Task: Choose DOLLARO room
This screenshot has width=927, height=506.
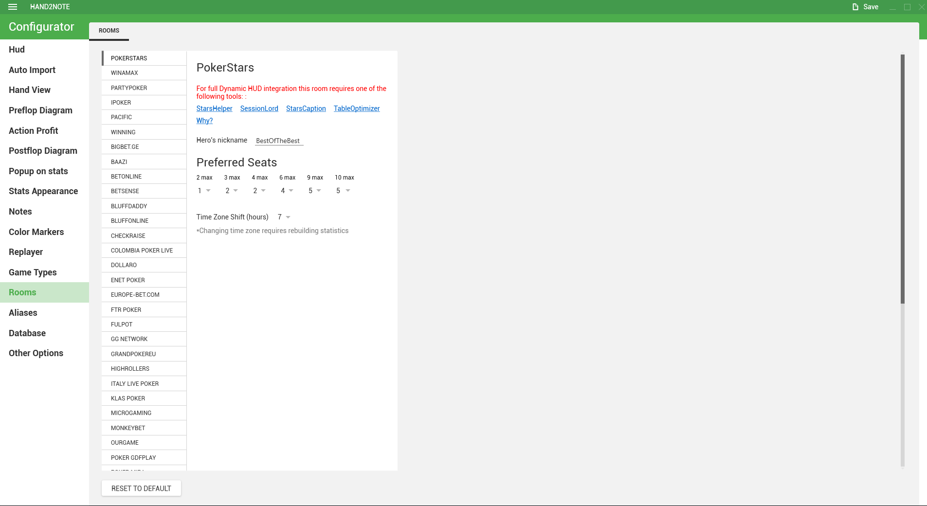Action: tap(144, 265)
